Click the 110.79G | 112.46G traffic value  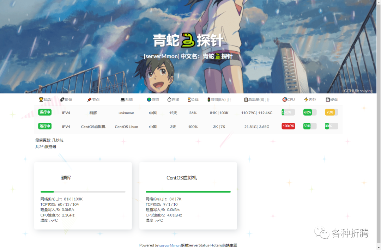[x=257, y=113]
